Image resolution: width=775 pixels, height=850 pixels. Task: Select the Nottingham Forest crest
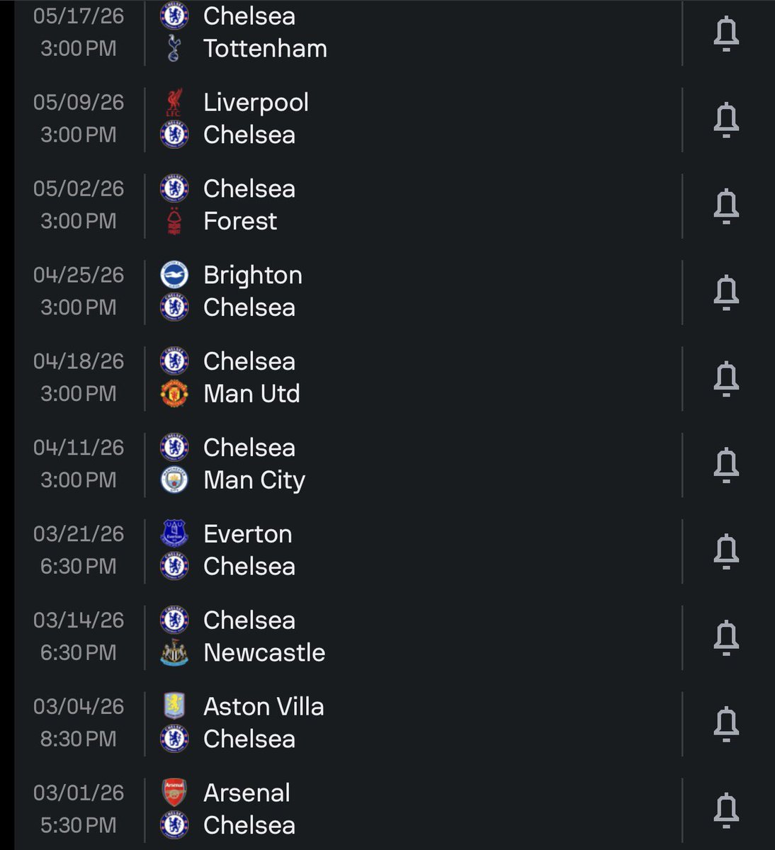tap(174, 221)
